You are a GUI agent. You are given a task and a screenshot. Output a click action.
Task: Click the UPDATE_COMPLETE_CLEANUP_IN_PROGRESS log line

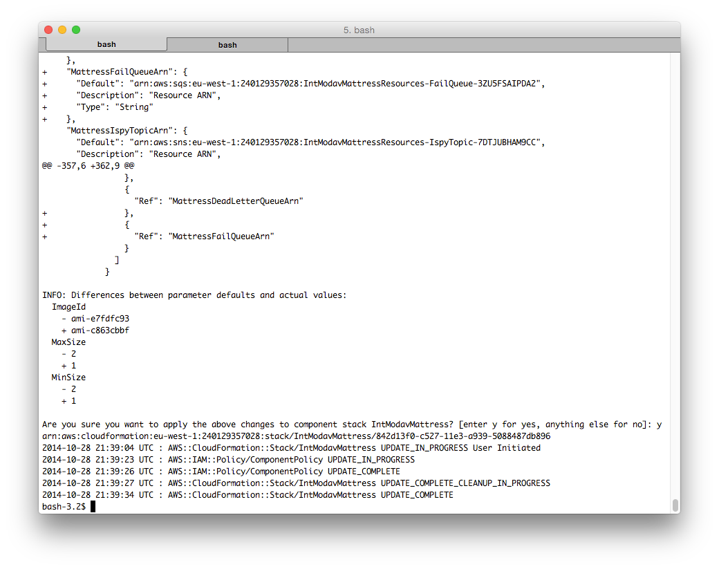(296, 483)
